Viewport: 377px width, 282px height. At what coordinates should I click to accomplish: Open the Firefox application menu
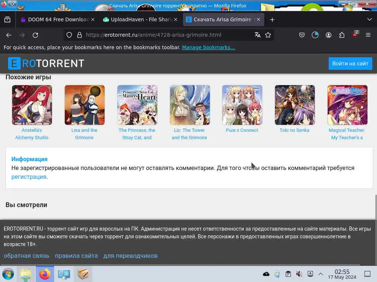tap(368, 35)
